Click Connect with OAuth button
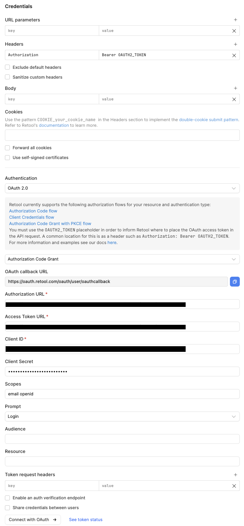The width and height of the screenshot is (244, 526). coord(33,520)
